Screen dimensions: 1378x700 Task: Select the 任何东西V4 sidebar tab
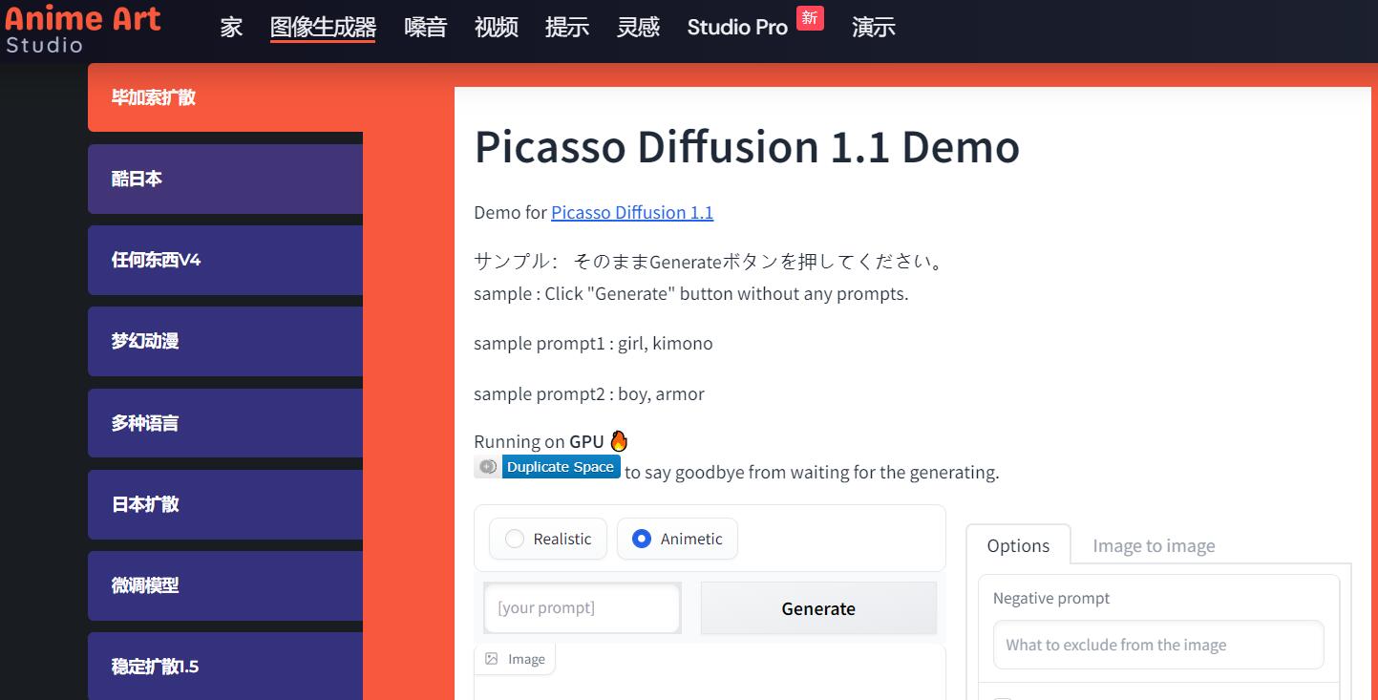point(225,260)
